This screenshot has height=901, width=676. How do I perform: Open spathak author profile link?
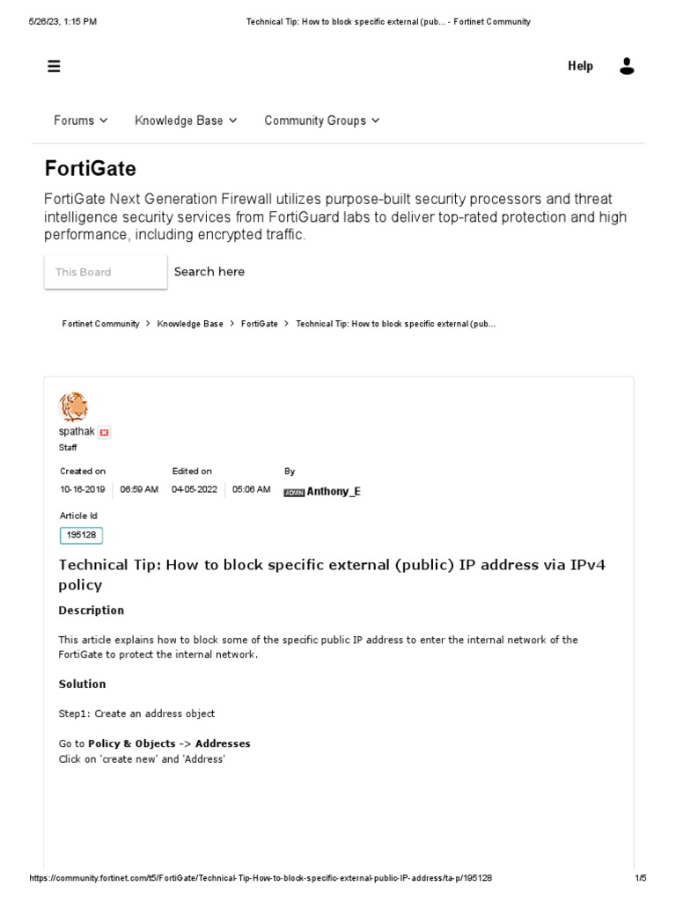pos(77,432)
